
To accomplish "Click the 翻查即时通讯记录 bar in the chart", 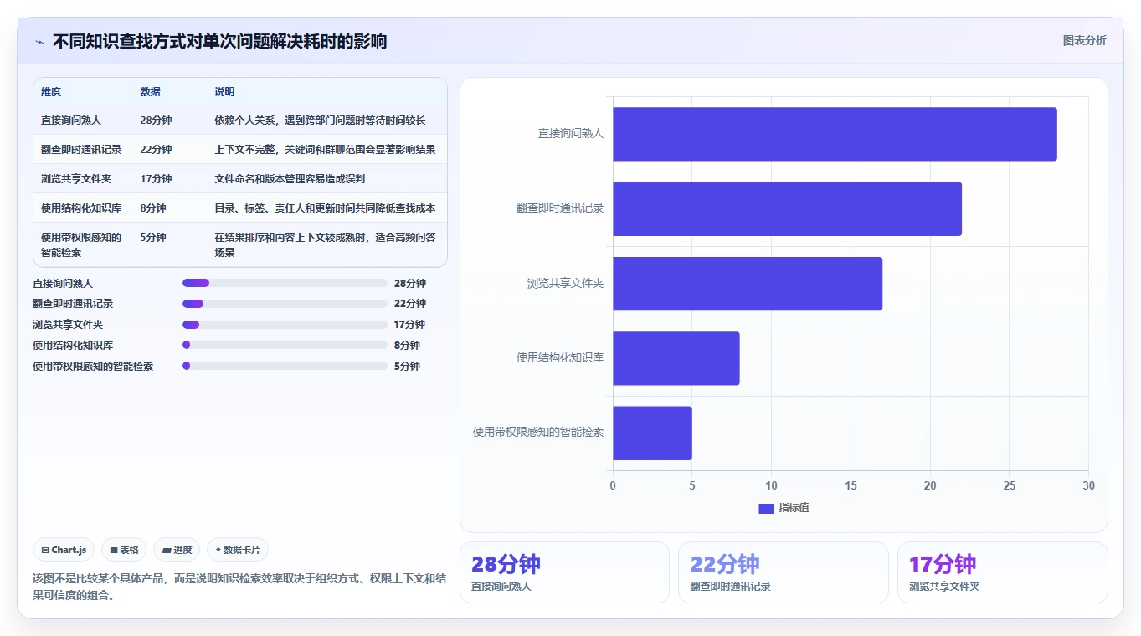I will click(787, 208).
